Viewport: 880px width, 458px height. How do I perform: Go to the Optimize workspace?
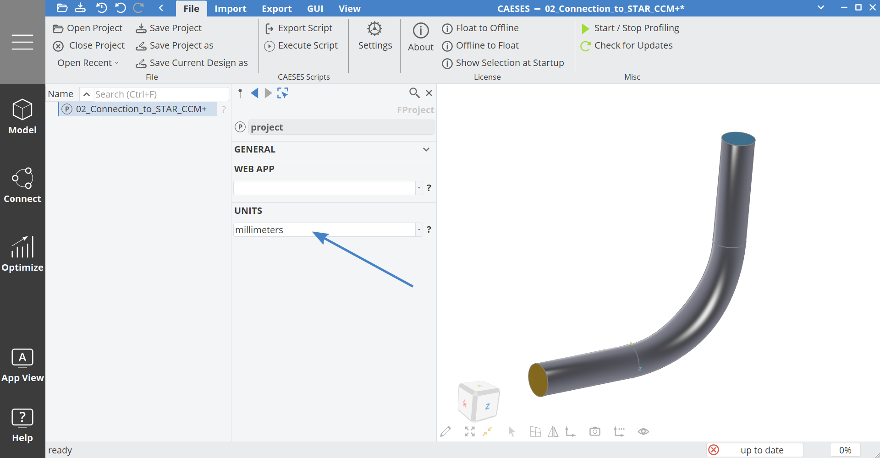tap(22, 254)
